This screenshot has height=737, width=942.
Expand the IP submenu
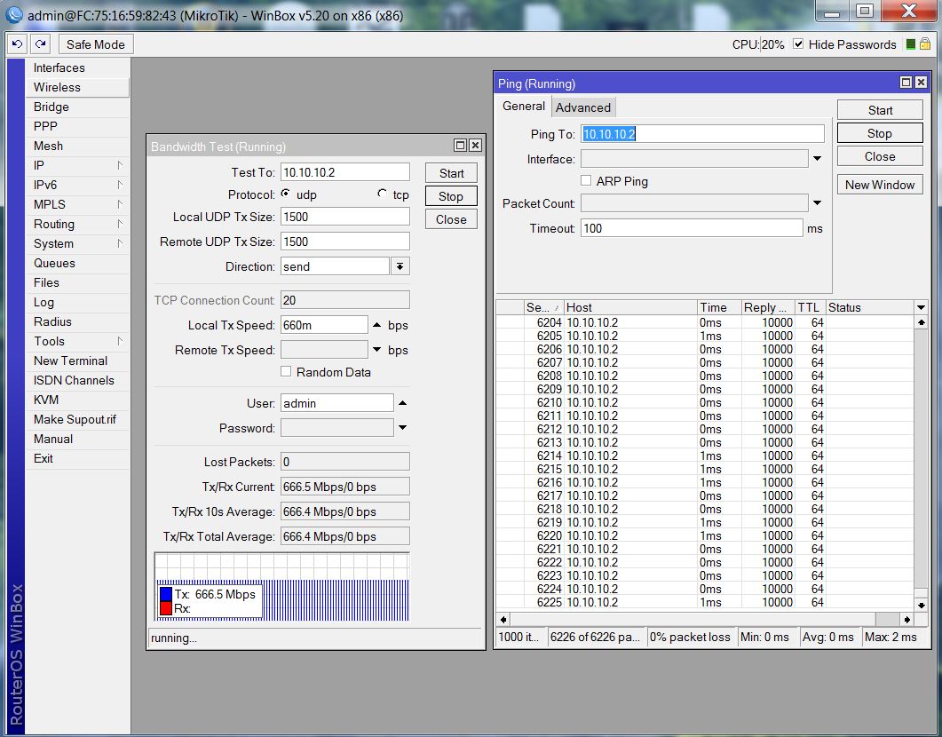coord(77,165)
